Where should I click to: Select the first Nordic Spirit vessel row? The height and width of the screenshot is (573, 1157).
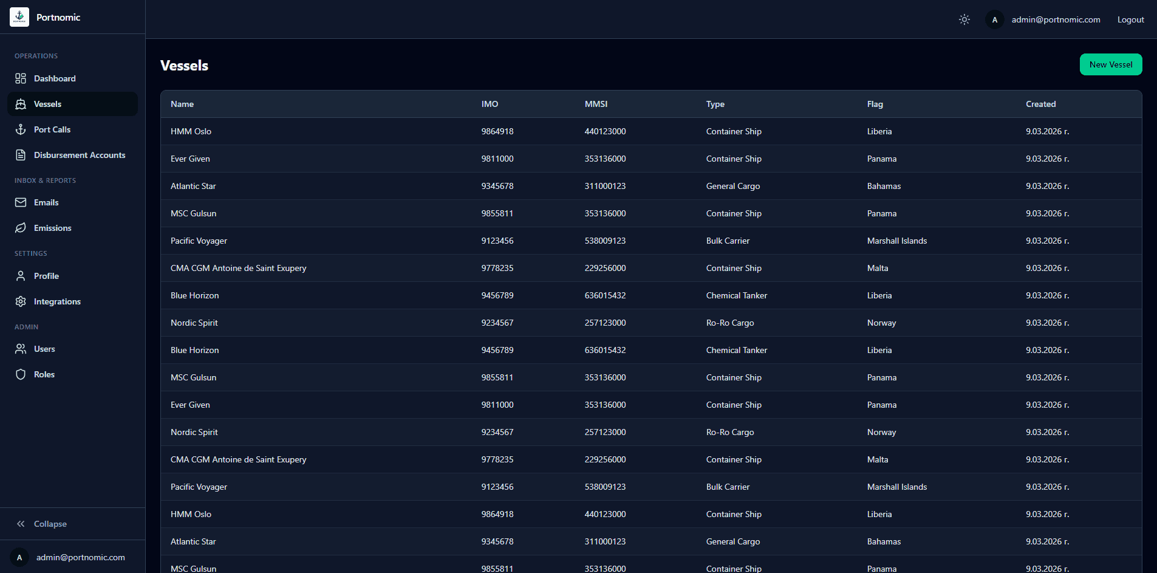[x=194, y=323]
